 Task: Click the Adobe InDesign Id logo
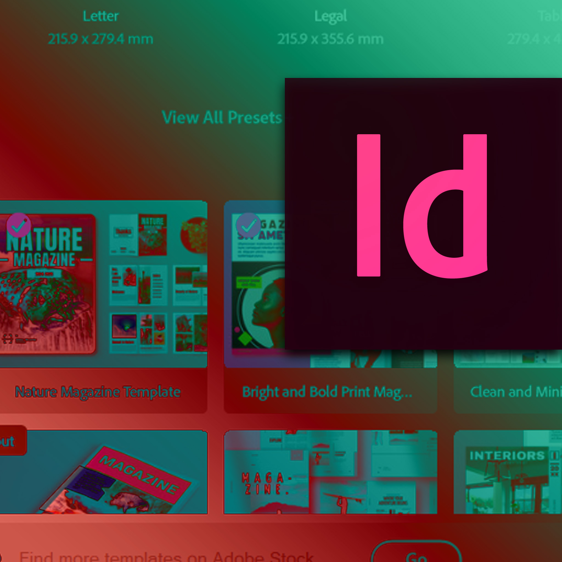(423, 214)
